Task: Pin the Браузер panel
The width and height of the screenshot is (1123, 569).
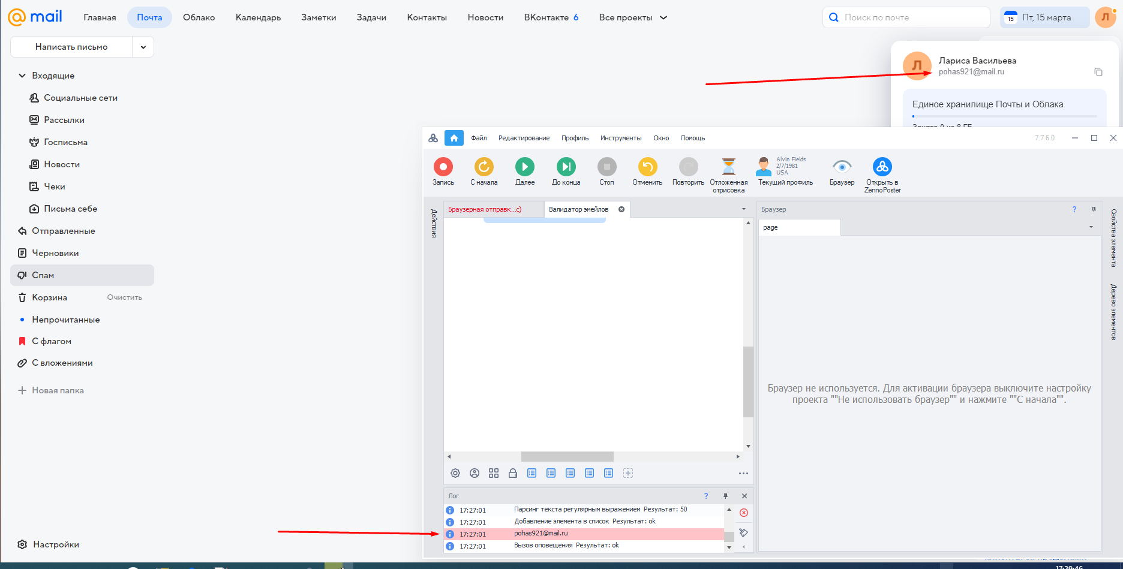Action: [1094, 209]
